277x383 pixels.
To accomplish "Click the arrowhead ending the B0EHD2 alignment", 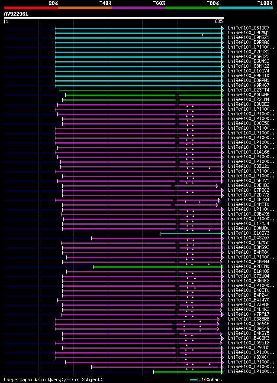I will tap(217, 186).
